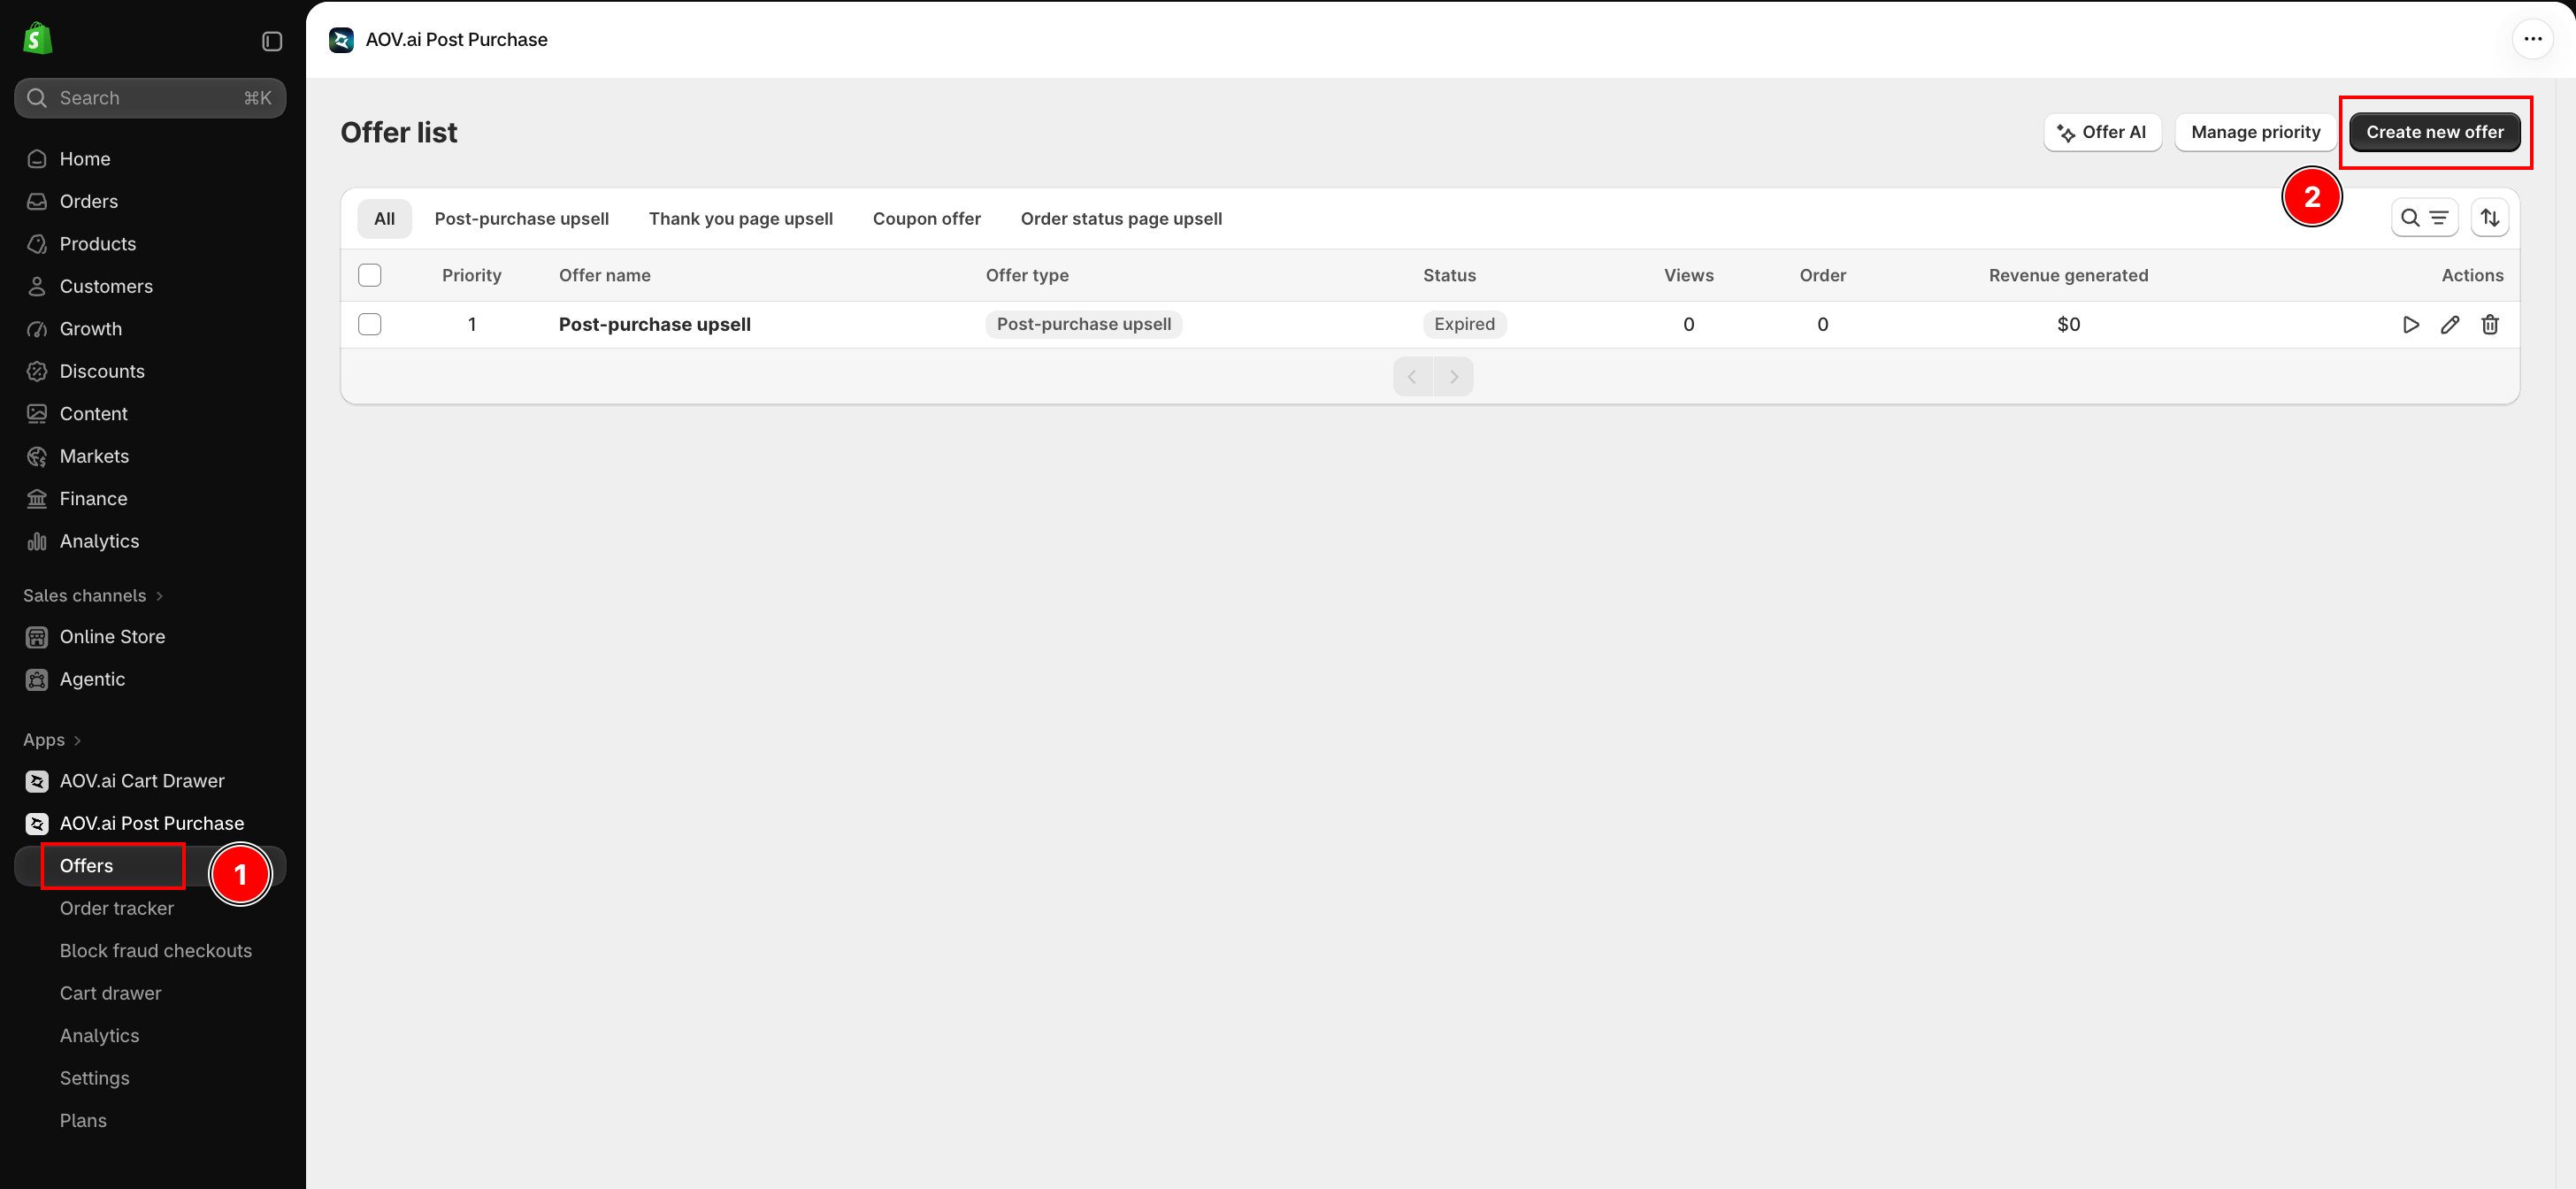Open the search and filter icon button
The width and height of the screenshot is (2576, 1189).
point(2424,218)
